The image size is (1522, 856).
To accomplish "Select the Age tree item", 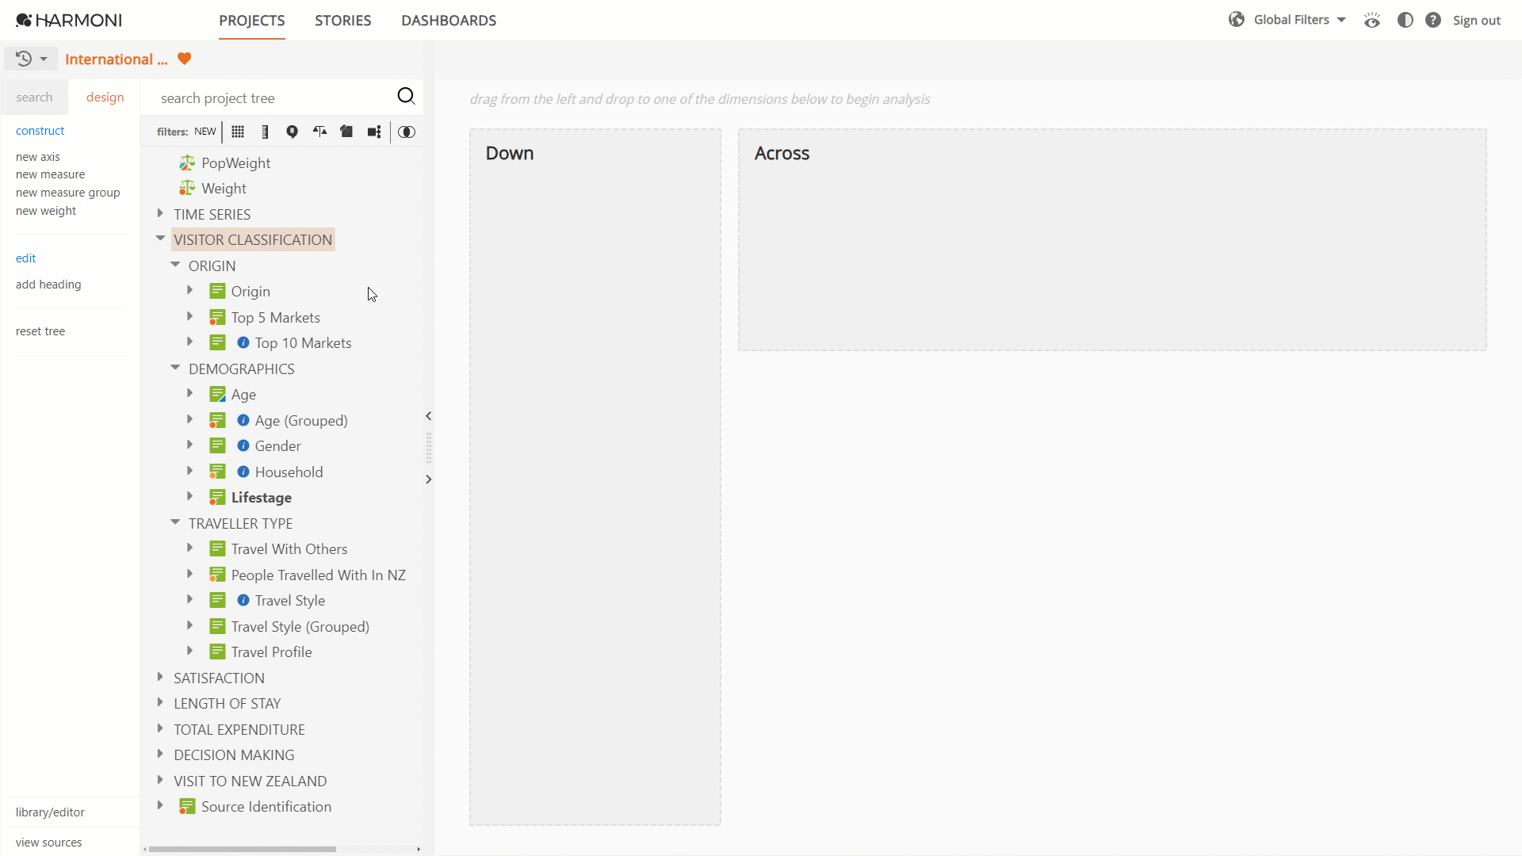I will (243, 395).
